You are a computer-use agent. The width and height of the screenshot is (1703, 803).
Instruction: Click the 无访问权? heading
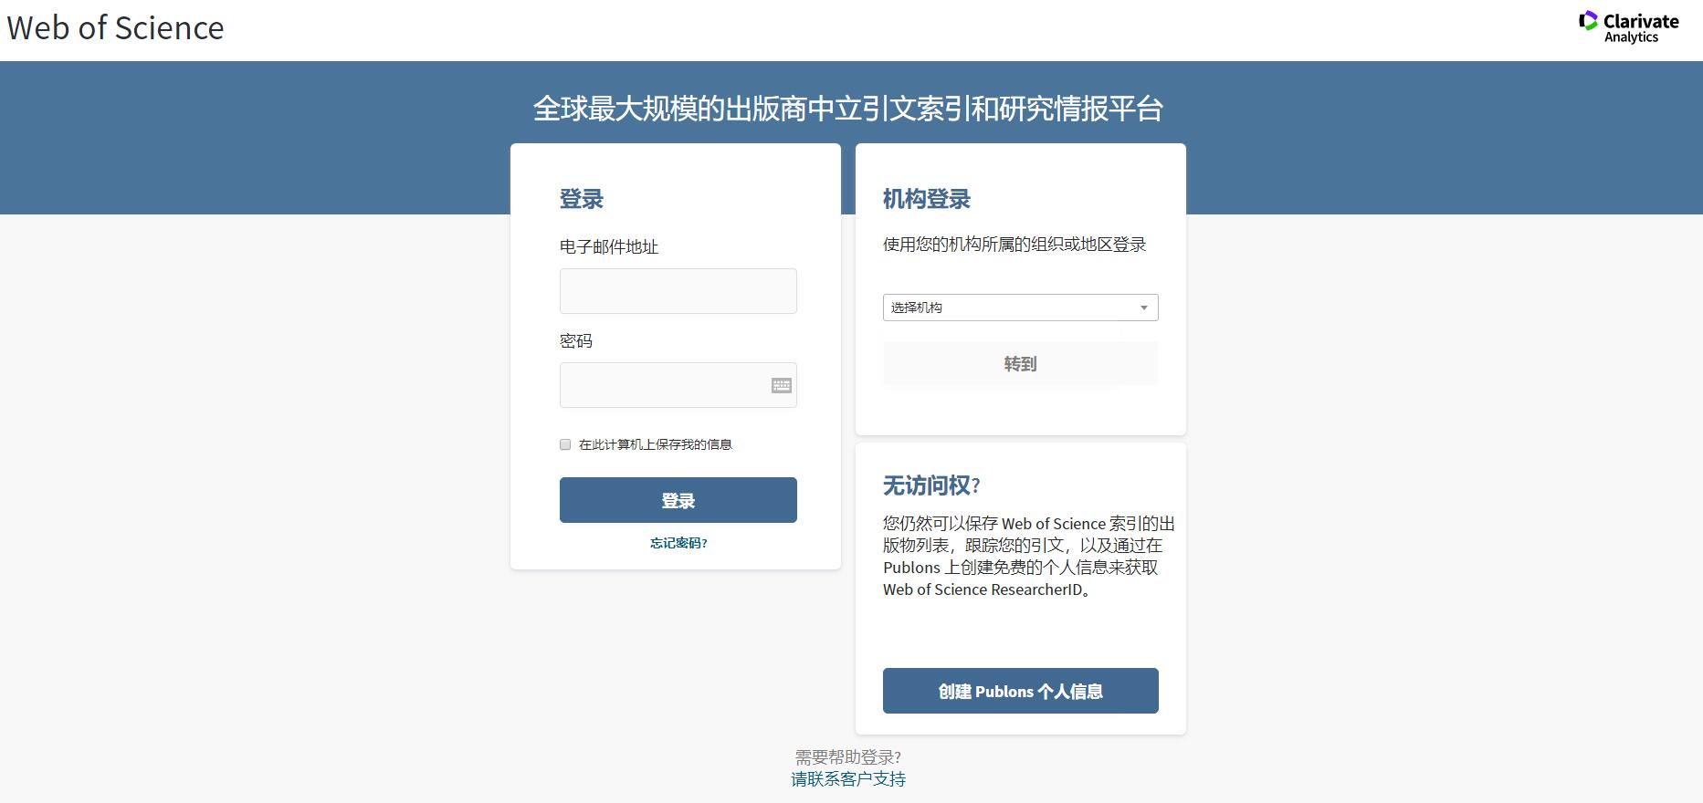pos(931,485)
